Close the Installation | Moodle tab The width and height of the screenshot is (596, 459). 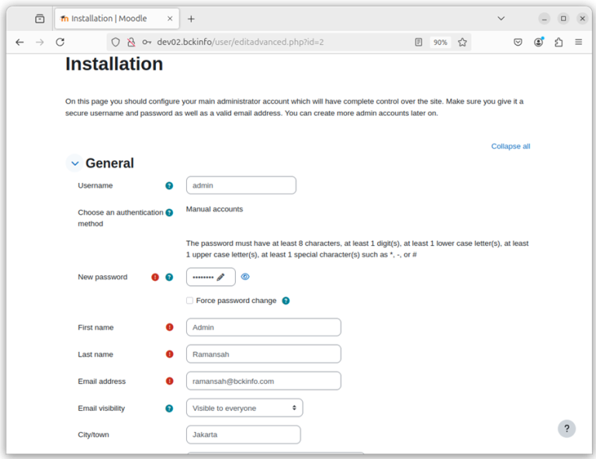(170, 19)
